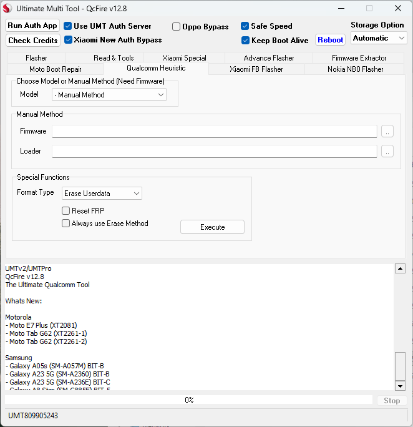Image resolution: width=413 pixels, height=427 pixels.
Task: Click the 'UMTv2/UMTPro' log line
Action: pos(28,268)
